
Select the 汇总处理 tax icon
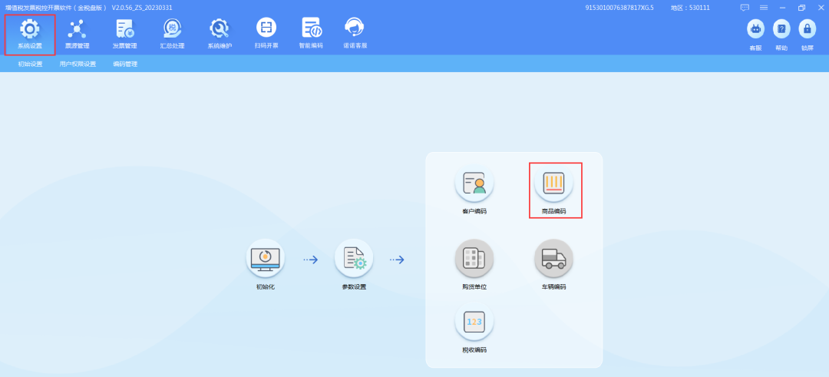(x=173, y=28)
